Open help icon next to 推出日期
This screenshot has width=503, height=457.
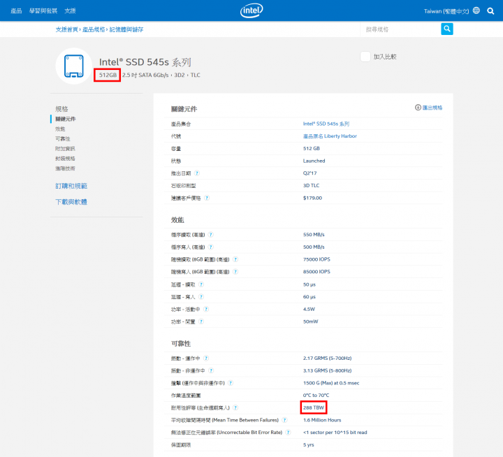pos(197,173)
